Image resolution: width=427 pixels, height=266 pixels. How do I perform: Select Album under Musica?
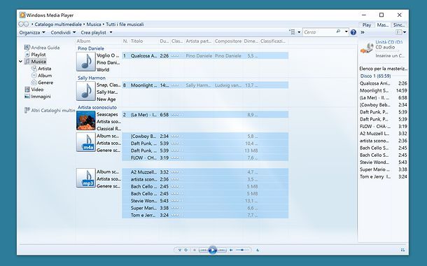(x=42, y=76)
